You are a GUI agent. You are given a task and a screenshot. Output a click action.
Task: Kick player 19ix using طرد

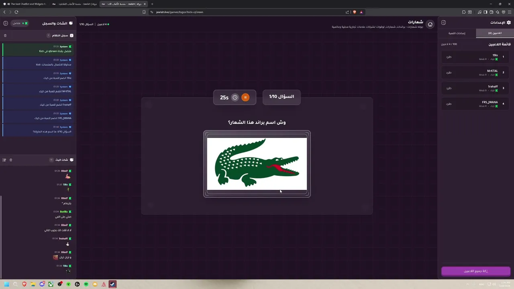pos(449,57)
